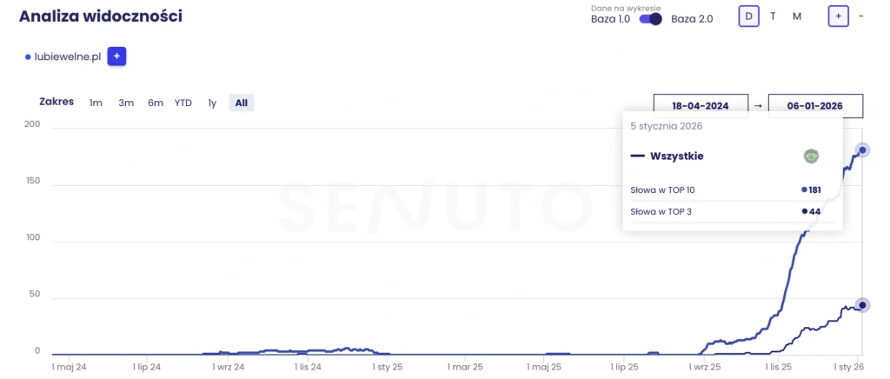890x379 pixels.
Task: Click the lubiewelne.pl domain label
Action: click(x=68, y=57)
